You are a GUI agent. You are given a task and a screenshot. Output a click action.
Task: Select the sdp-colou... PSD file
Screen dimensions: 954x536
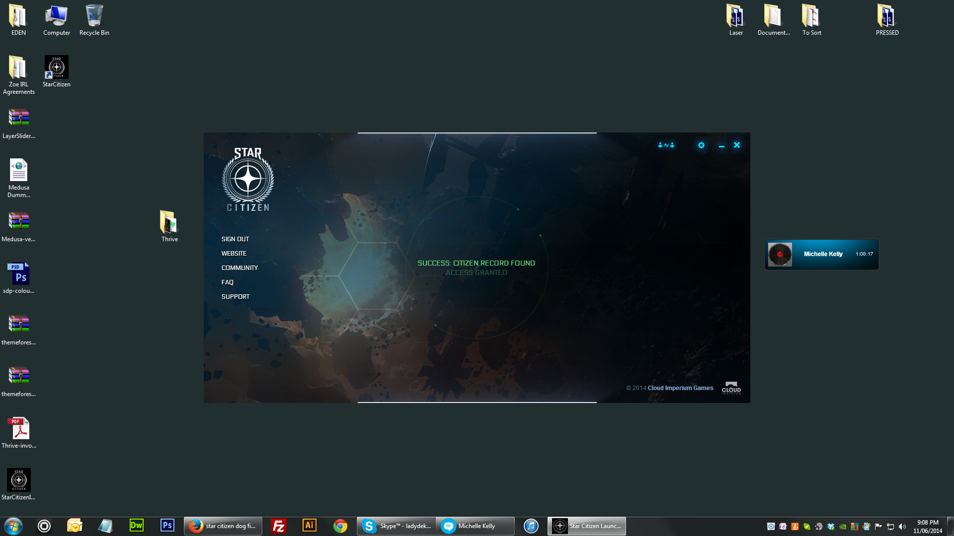point(18,278)
